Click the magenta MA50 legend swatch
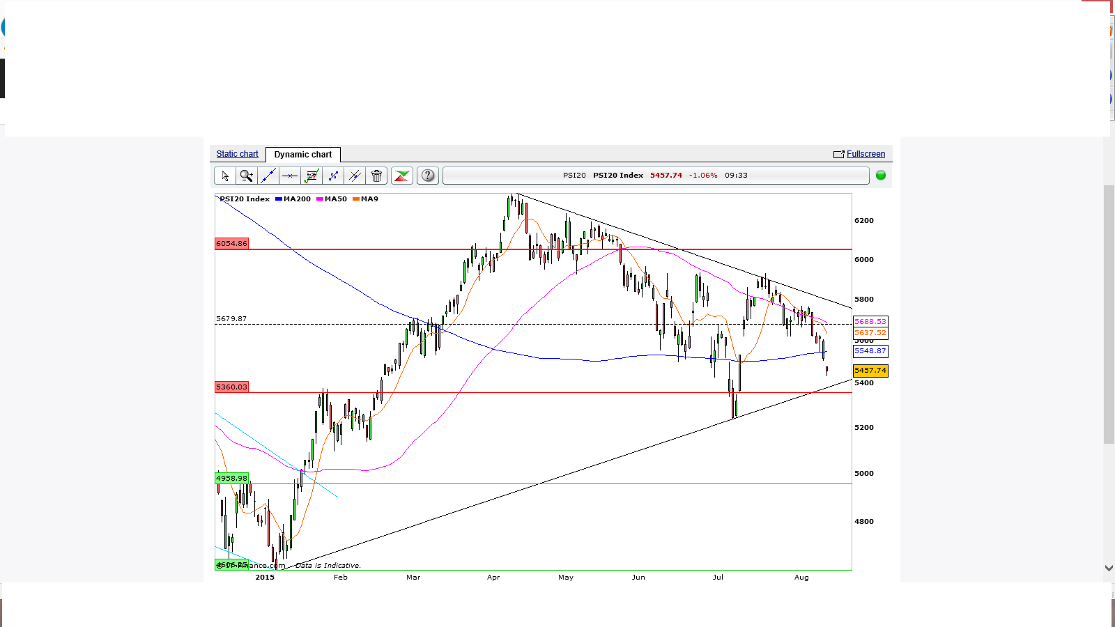This screenshot has width=1115, height=627. [320, 199]
